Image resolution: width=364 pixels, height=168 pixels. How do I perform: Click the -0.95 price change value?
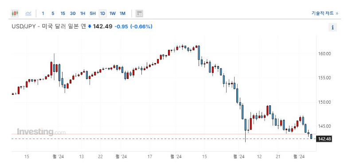point(121,26)
